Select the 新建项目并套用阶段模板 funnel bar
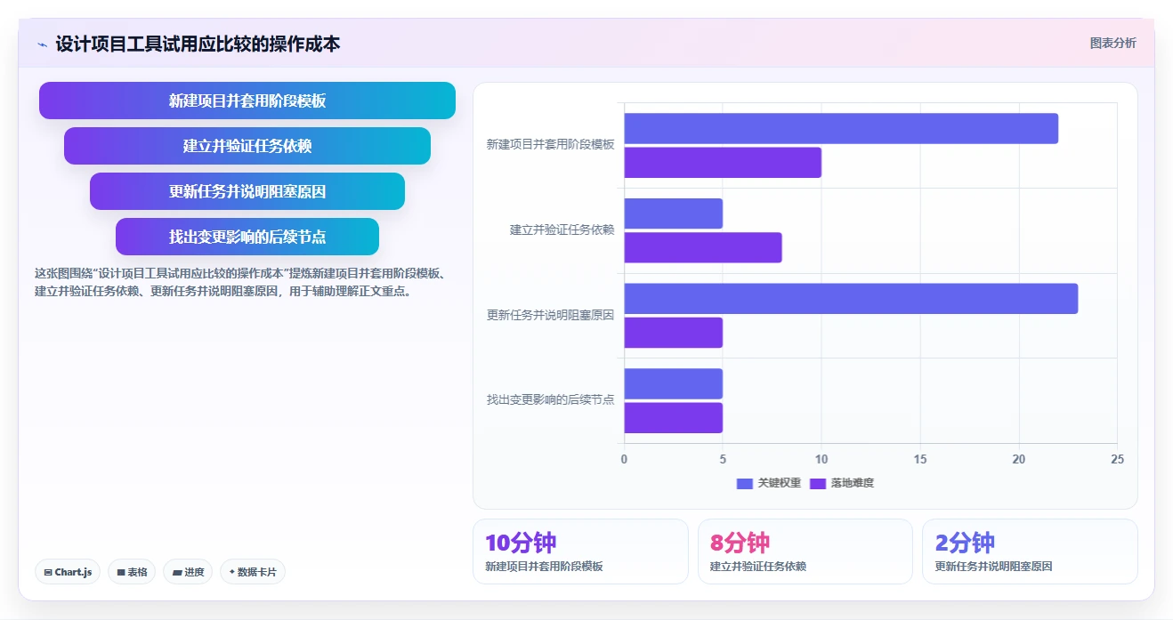This screenshot has height=620, width=1173. pos(247,101)
